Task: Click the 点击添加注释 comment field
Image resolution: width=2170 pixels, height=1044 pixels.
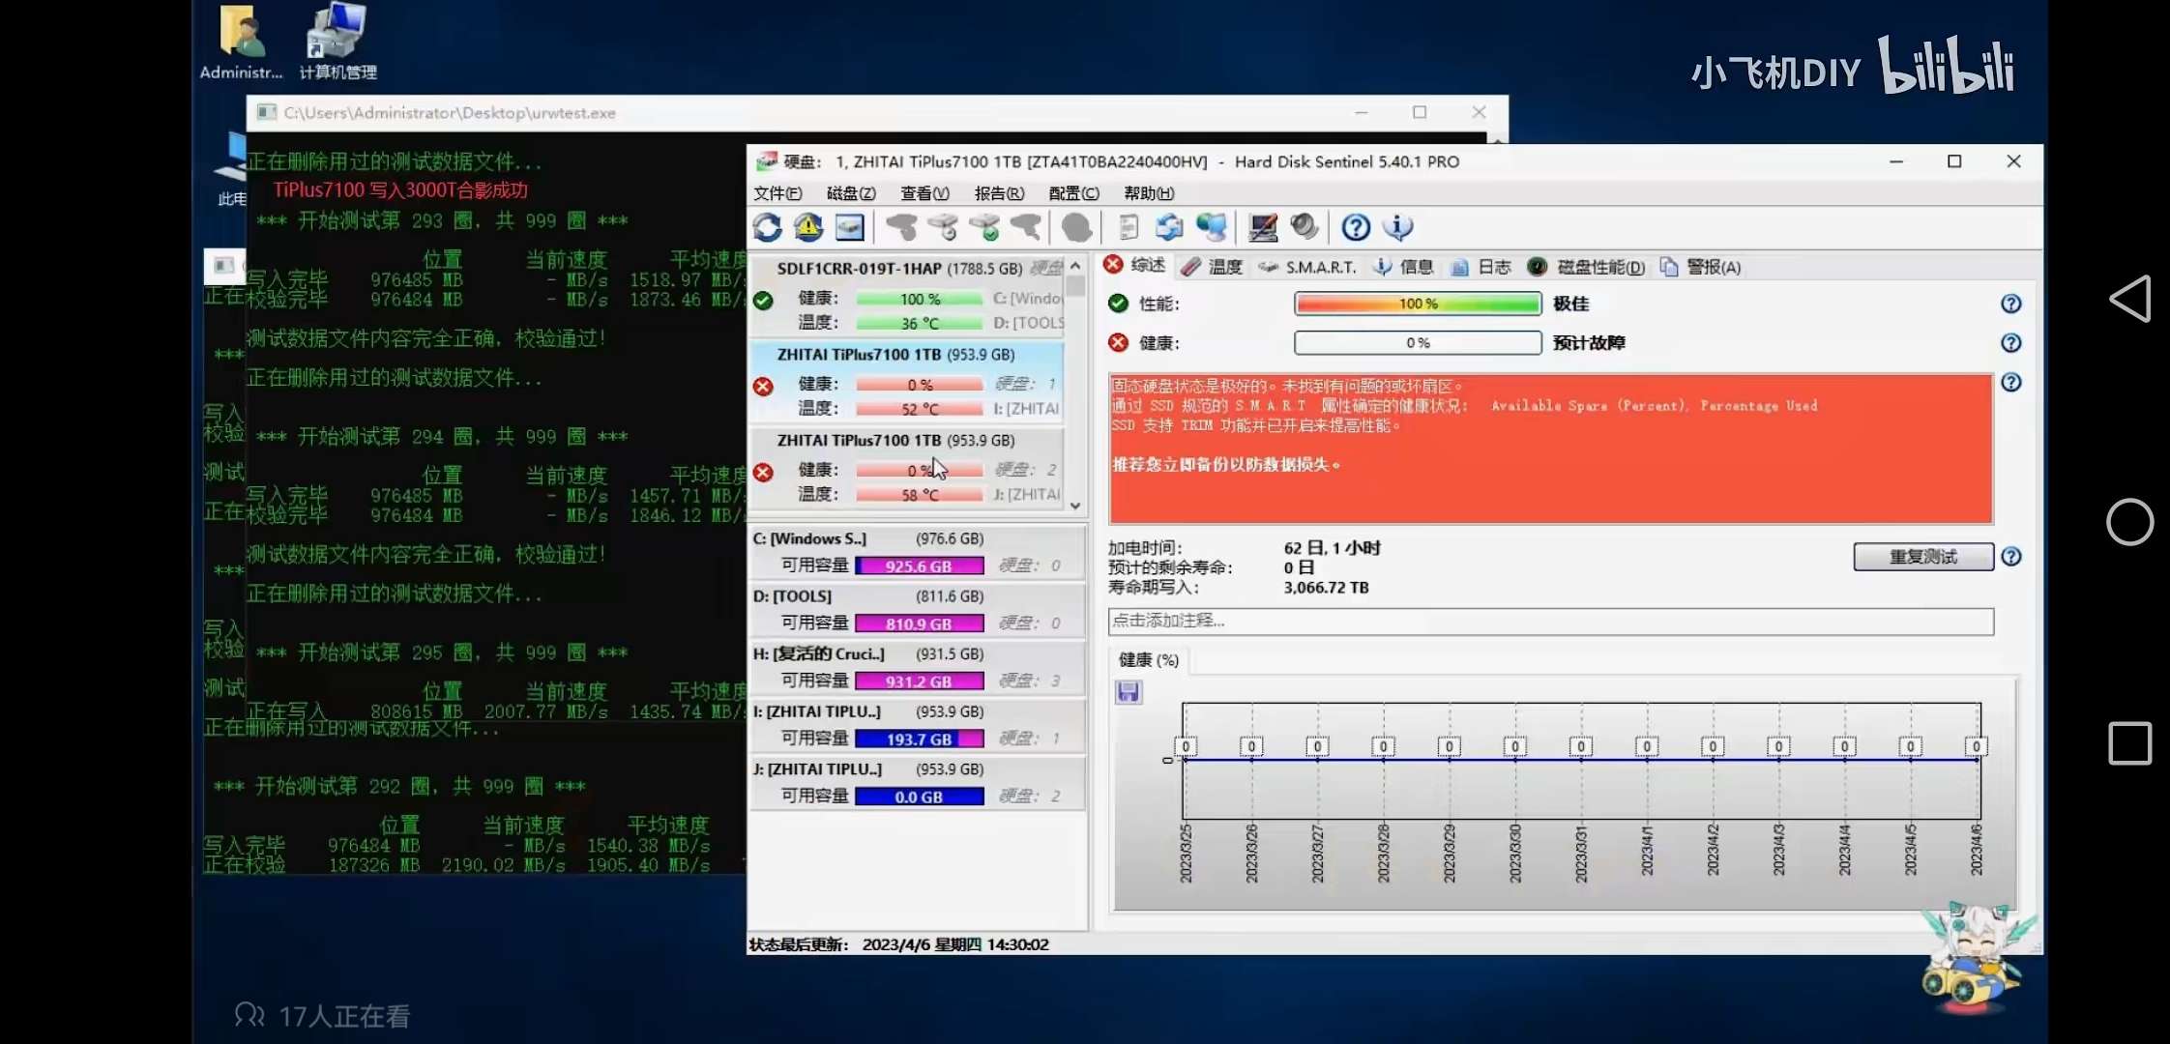Action: click(x=1550, y=621)
